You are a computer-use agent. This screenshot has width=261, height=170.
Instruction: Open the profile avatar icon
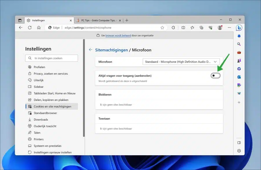tap(220, 27)
